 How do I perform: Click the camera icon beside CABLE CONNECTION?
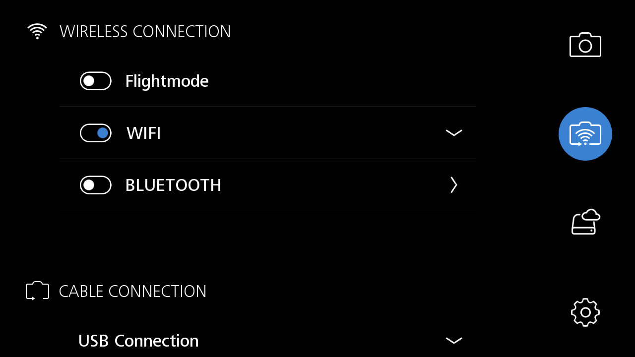pyautogui.click(x=37, y=291)
